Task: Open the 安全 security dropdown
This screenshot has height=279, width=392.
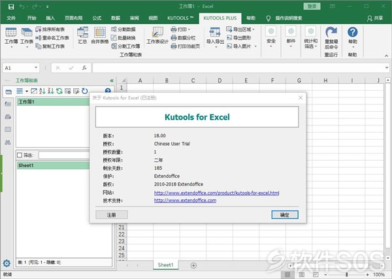Action: pos(271,37)
